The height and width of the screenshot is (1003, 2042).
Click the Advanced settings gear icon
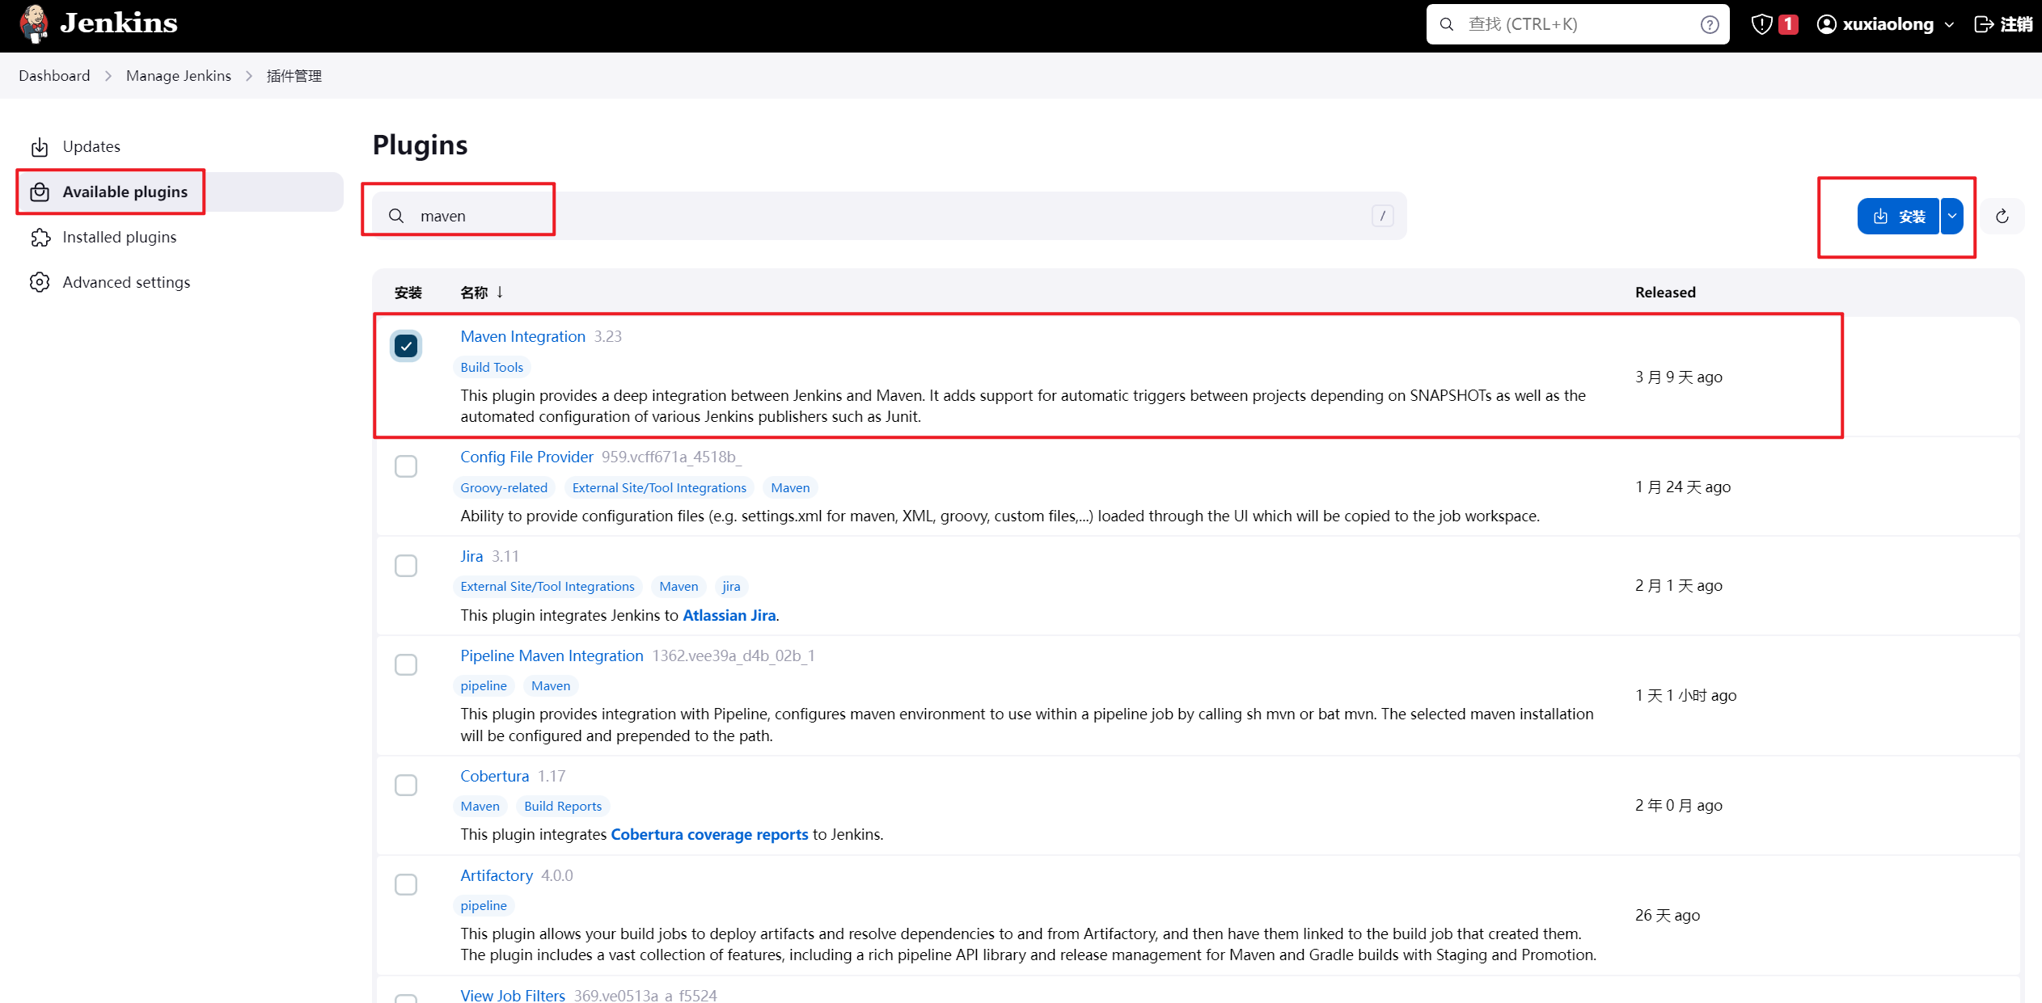[40, 282]
